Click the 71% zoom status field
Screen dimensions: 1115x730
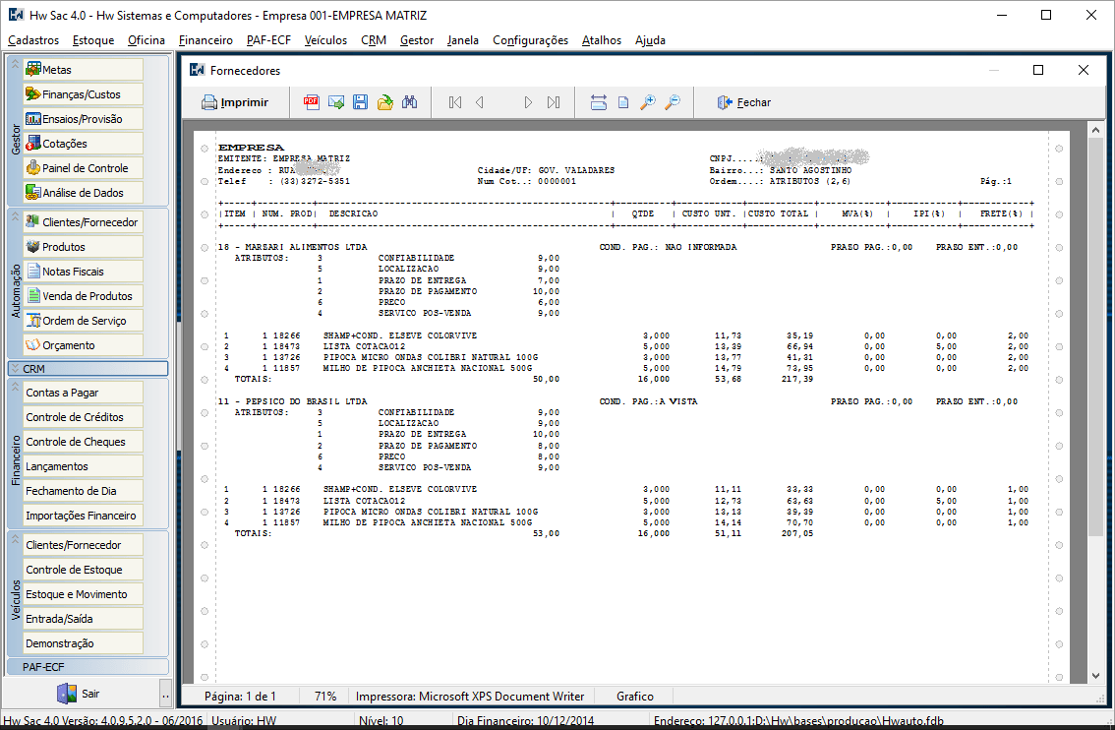pos(325,697)
